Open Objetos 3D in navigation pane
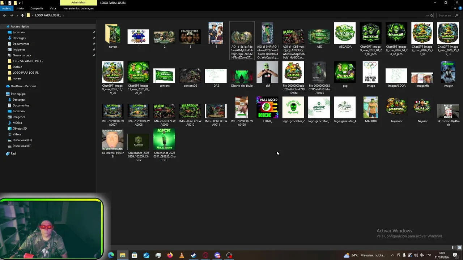Image resolution: width=463 pixels, height=260 pixels. pos(20,129)
